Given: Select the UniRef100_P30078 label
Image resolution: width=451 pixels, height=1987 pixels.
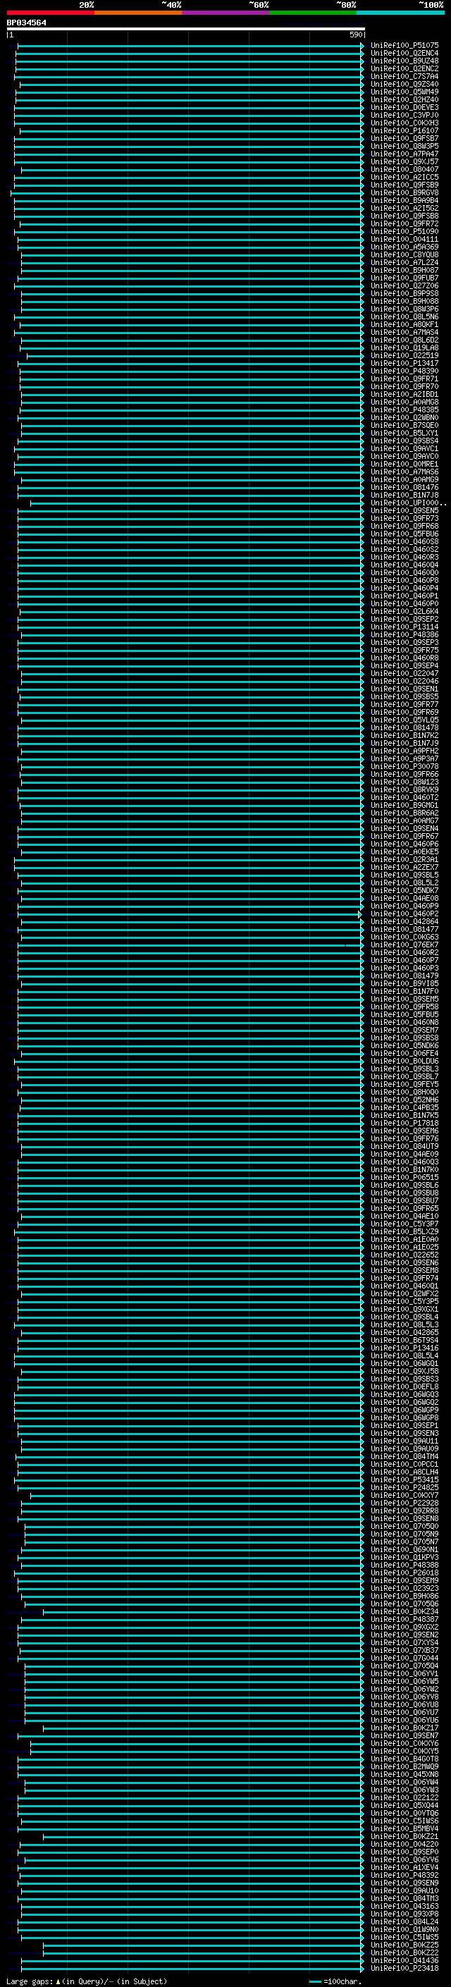Looking at the screenshot, I should pos(404,767).
